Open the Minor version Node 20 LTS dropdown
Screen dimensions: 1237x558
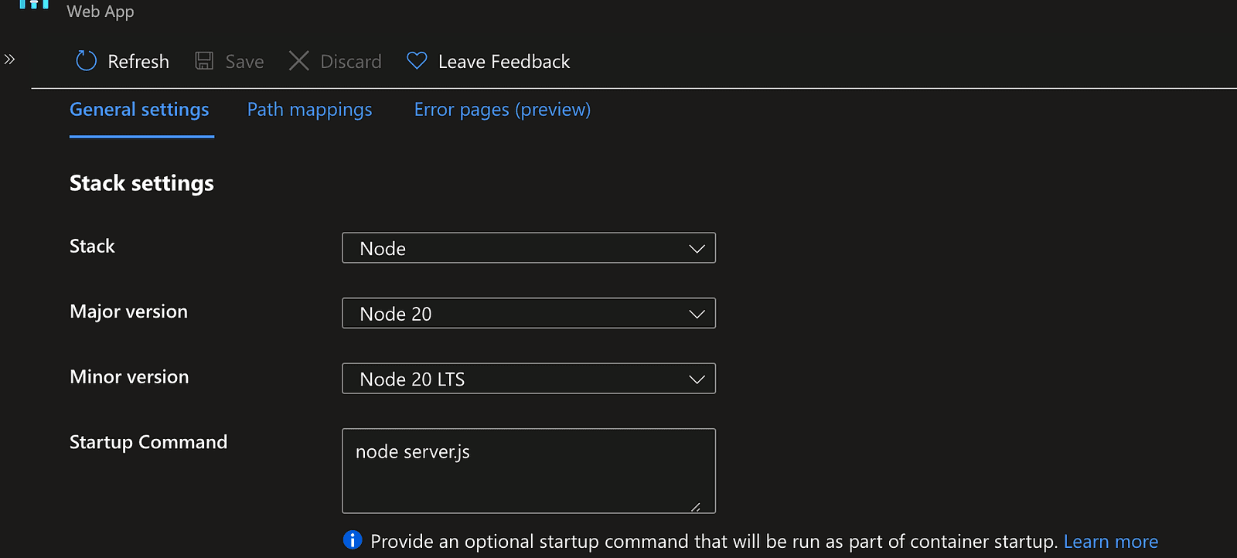pyautogui.click(x=528, y=379)
